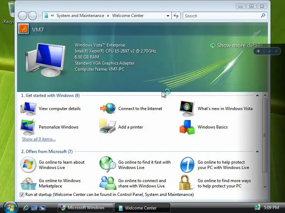Click the Personalize Windows label

[58, 127]
